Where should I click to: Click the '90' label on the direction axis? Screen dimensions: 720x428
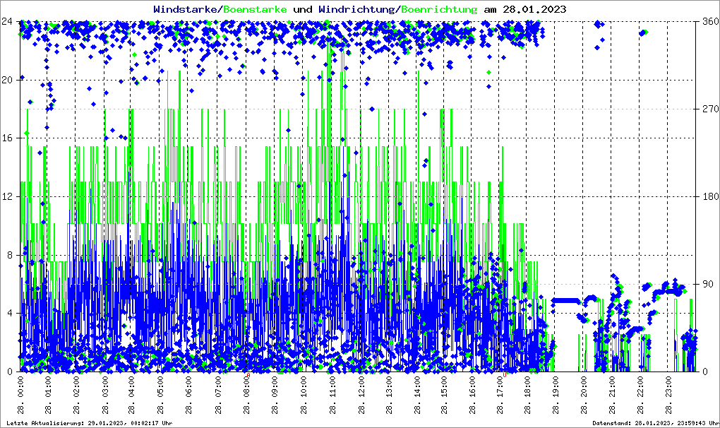pos(707,284)
